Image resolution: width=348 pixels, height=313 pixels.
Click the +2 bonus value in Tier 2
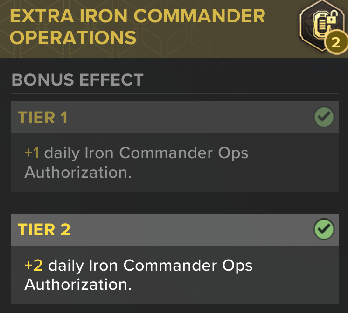tap(34, 265)
